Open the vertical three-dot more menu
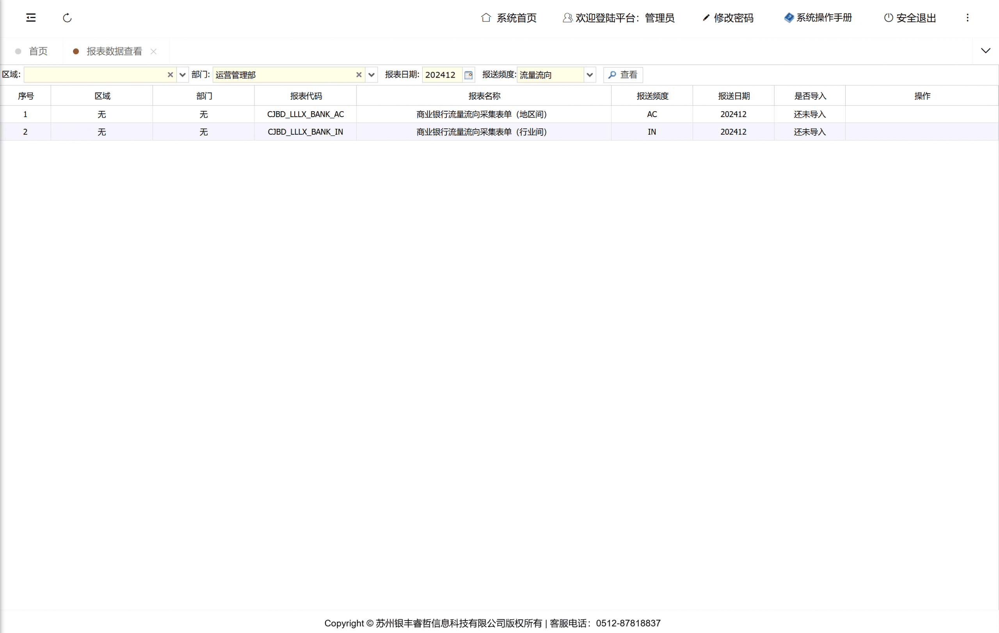This screenshot has width=999, height=633. (x=967, y=18)
